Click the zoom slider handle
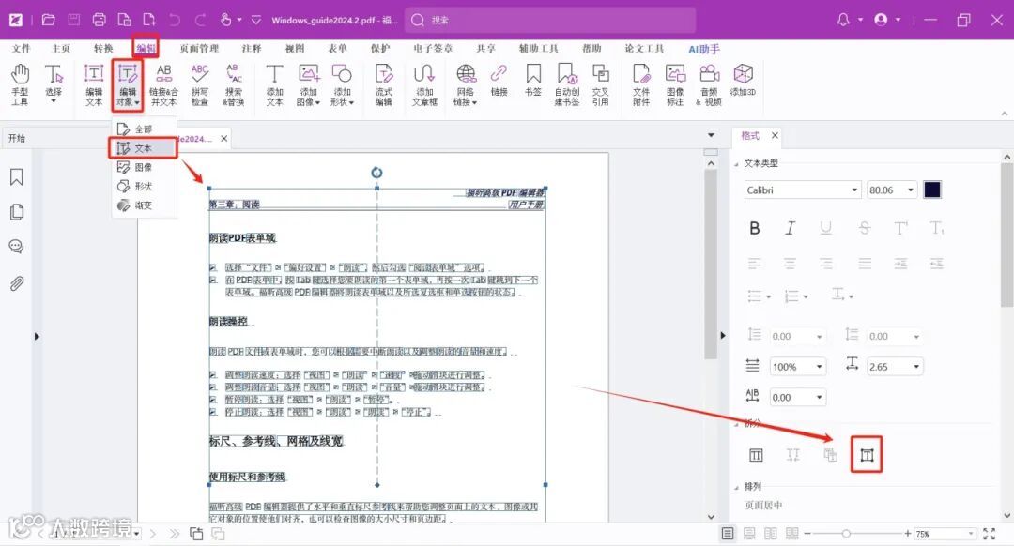Image resolution: width=1014 pixels, height=546 pixels. pyautogui.click(x=846, y=534)
